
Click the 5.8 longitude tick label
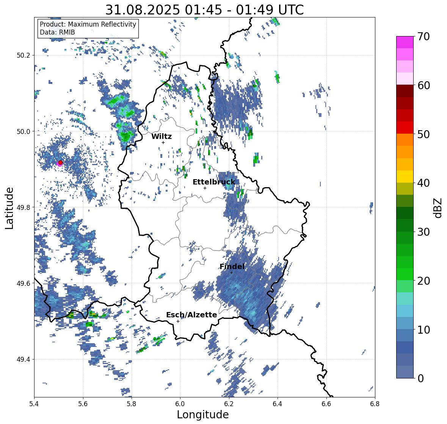click(132, 404)
